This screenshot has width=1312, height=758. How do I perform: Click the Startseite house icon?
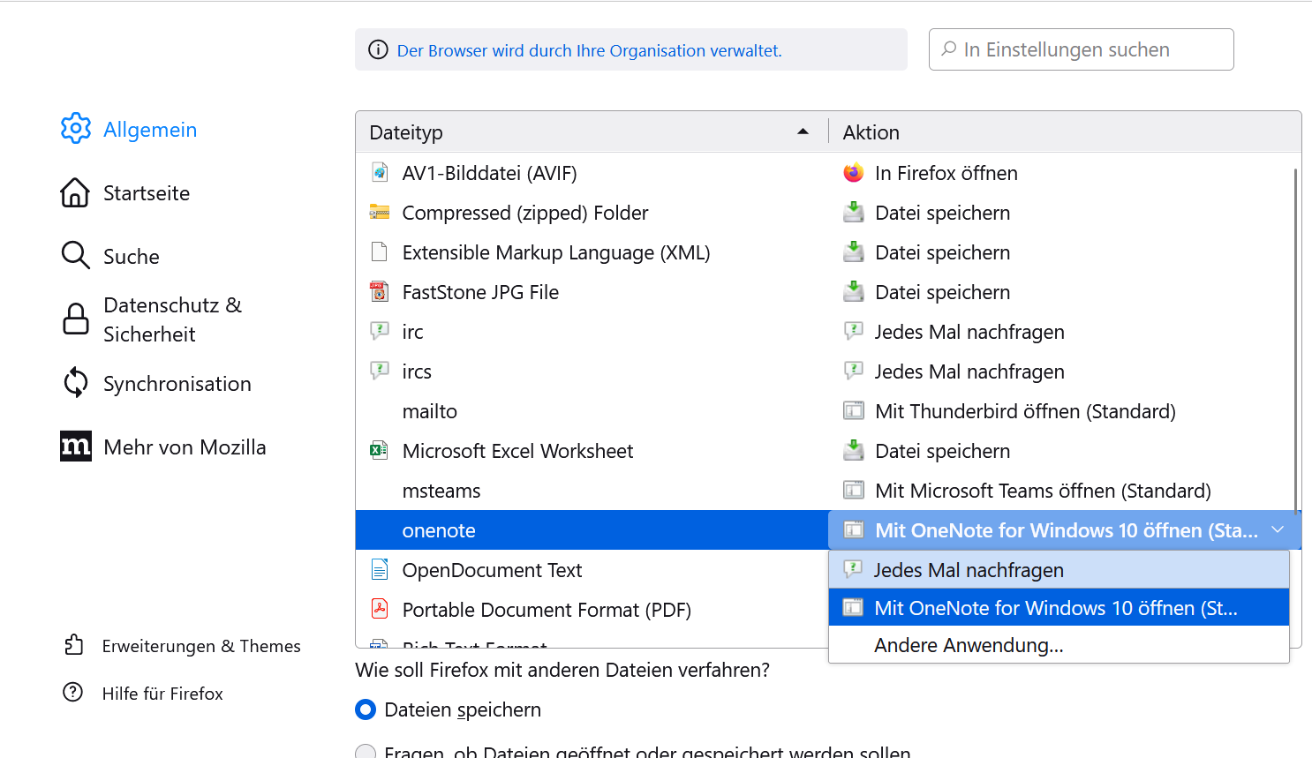tap(75, 192)
